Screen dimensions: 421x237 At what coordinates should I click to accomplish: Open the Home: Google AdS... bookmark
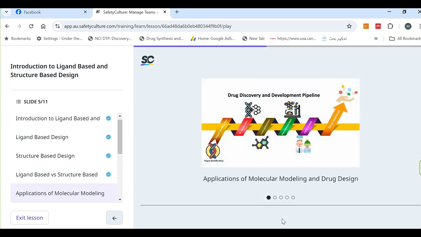click(213, 39)
